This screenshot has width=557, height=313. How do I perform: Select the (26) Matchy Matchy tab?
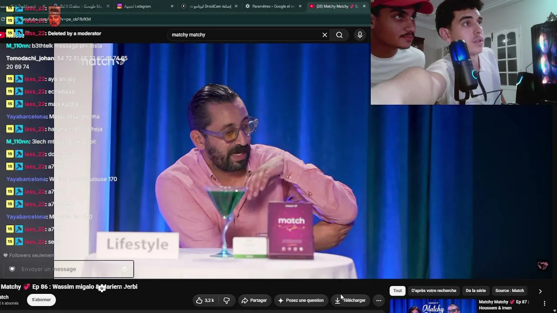(x=337, y=7)
